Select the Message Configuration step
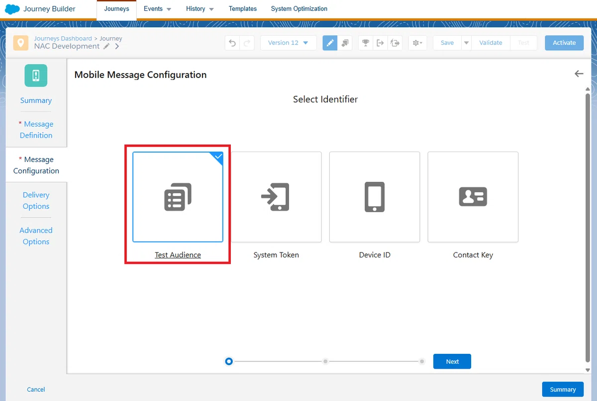 [36, 165]
